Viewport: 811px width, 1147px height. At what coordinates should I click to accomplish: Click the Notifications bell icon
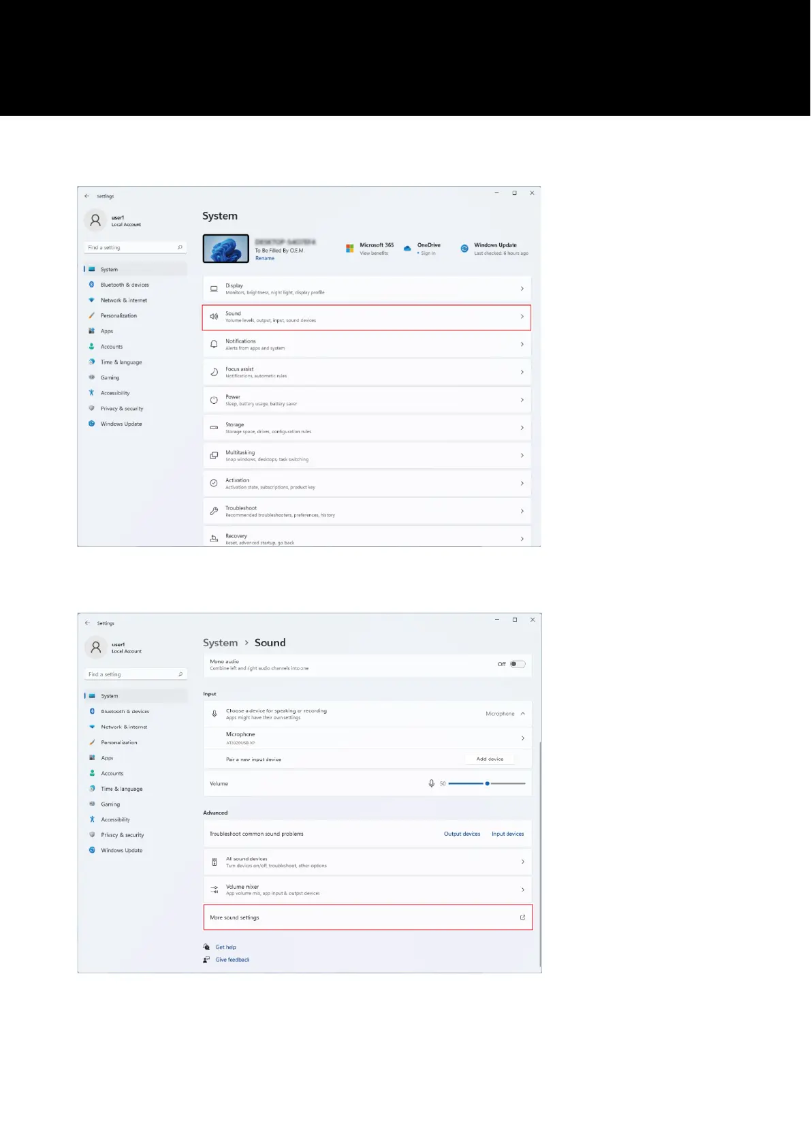tap(214, 345)
